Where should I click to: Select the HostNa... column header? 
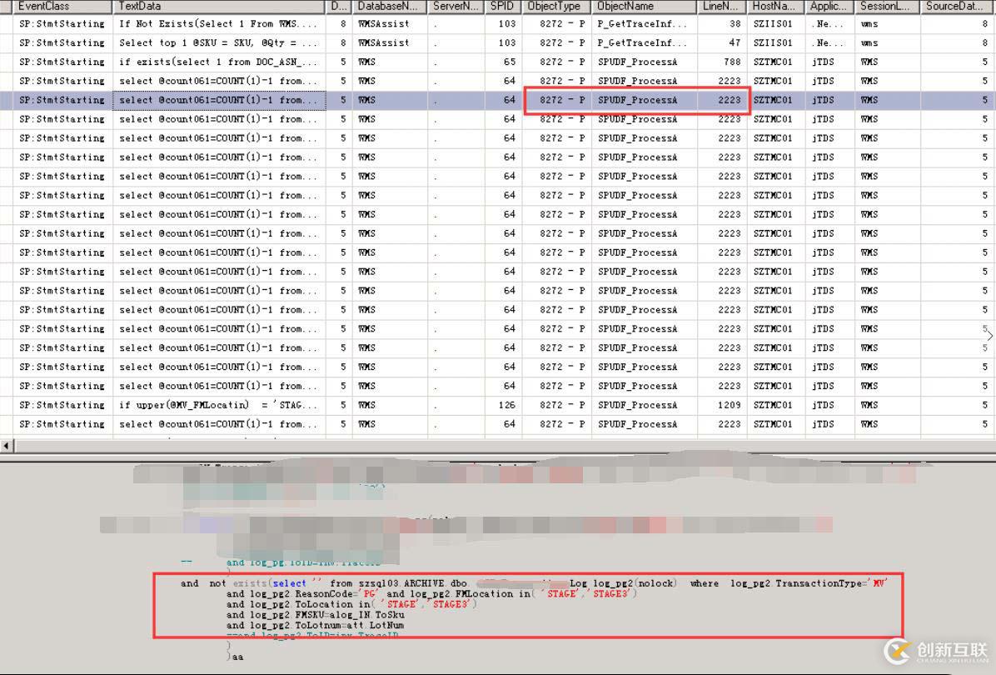[776, 7]
